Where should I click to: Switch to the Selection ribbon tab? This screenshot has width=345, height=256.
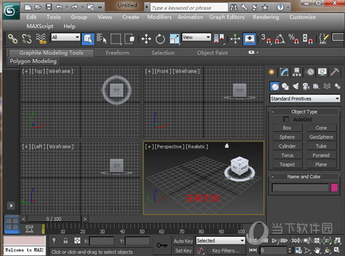click(x=163, y=53)
